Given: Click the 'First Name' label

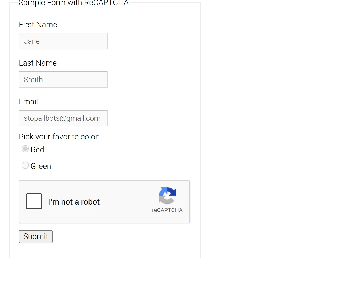Looking at the screenshot, I should point(38,25).
